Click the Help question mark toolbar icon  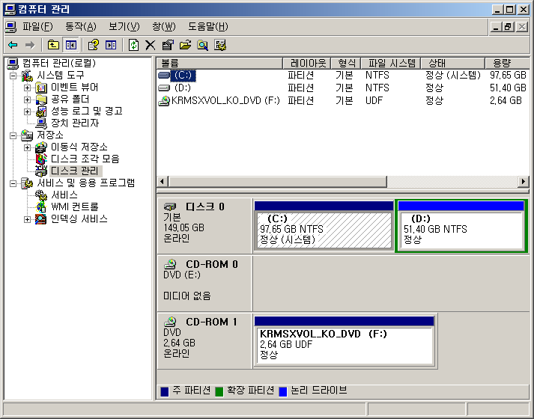94,45
